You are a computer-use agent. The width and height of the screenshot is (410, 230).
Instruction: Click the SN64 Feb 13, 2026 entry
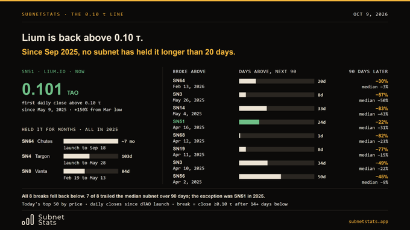click(189, 83)
